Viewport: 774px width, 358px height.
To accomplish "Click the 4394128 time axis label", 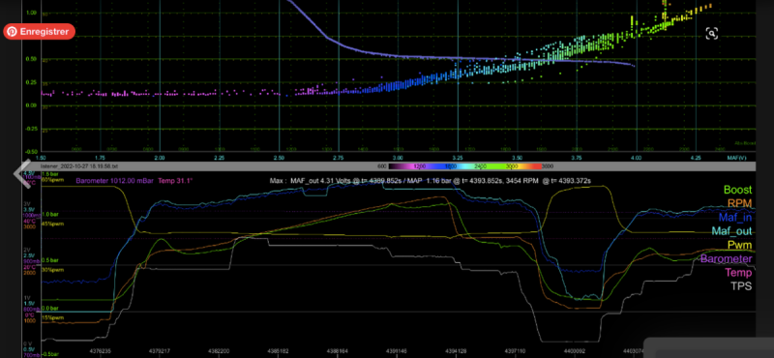I will [x=456, y=351].
